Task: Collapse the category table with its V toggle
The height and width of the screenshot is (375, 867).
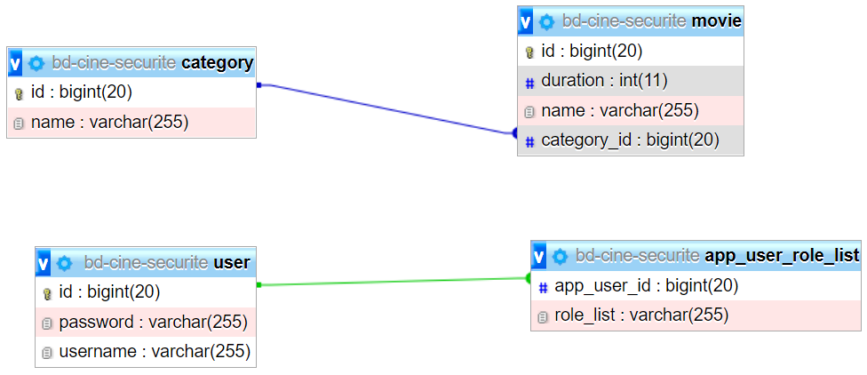Action: pyautogui.click(x=15, y=63)
